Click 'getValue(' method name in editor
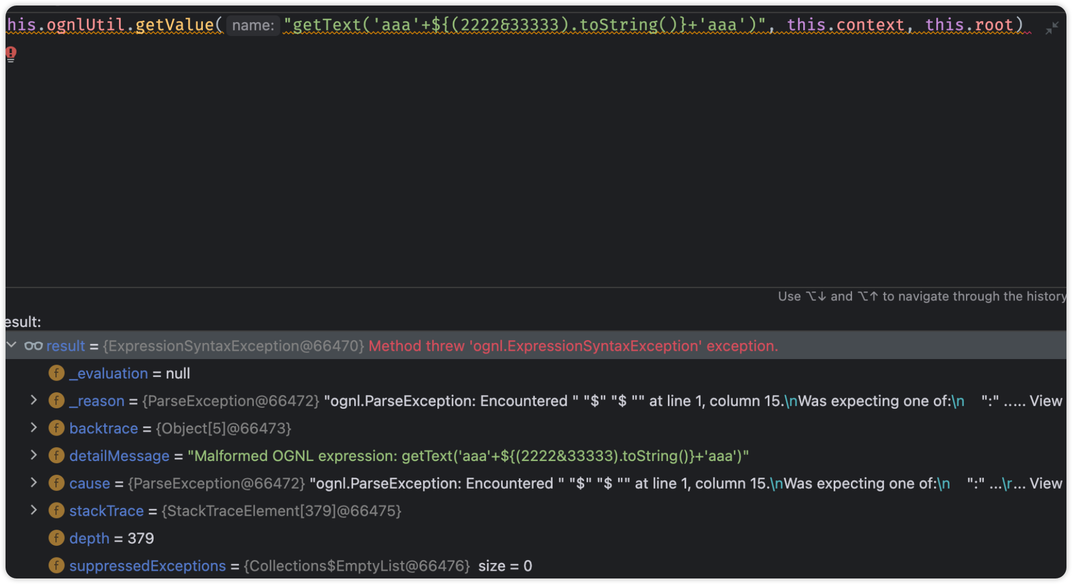Viewport: 1072px width, 584px height. pyautogui.click(x=179, y=25)
